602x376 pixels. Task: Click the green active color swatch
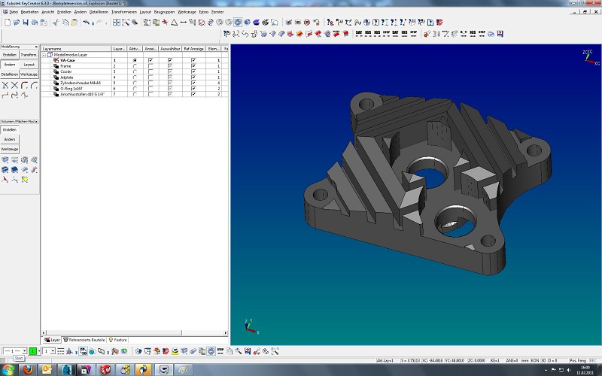32,351
